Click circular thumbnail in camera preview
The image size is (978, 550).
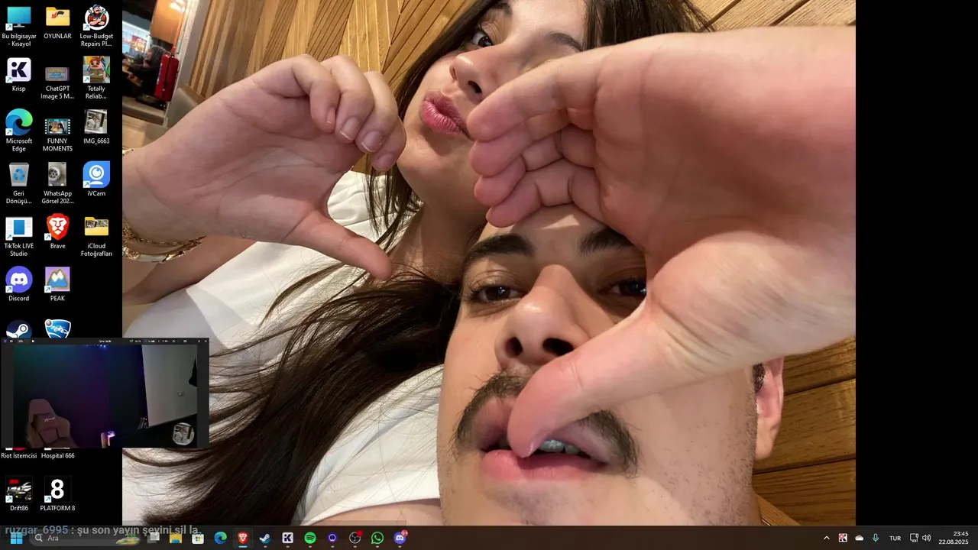tap(183, 433)
